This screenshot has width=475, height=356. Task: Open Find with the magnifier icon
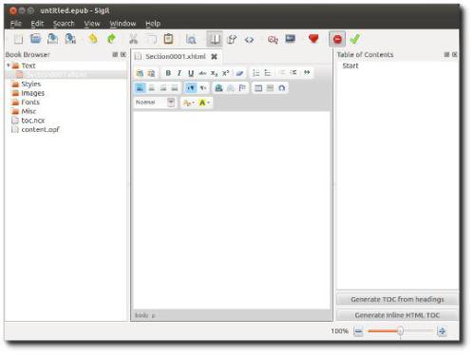[191, 39]
